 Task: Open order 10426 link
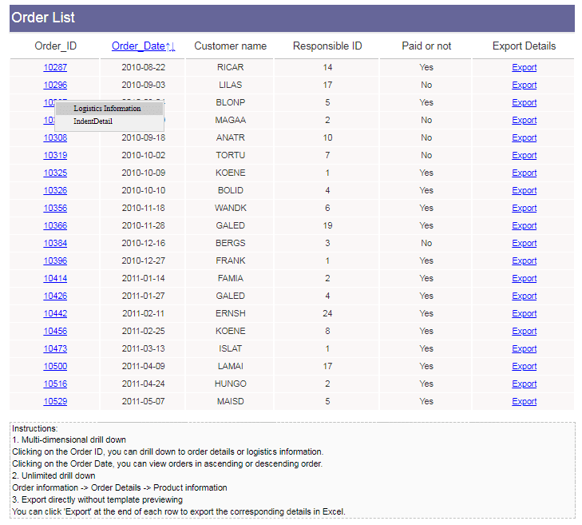pyautogui.click(x=55, y=296)
